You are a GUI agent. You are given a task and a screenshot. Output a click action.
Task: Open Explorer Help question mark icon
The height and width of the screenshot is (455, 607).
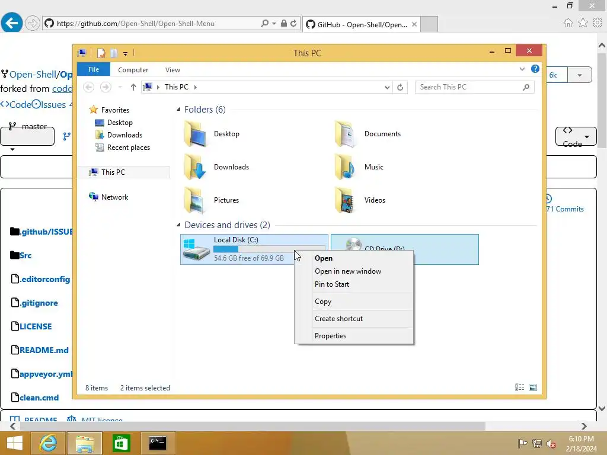pyautogui.click(x=535, y=69)
